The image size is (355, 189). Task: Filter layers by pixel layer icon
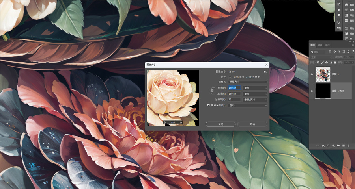click(330, 52)
